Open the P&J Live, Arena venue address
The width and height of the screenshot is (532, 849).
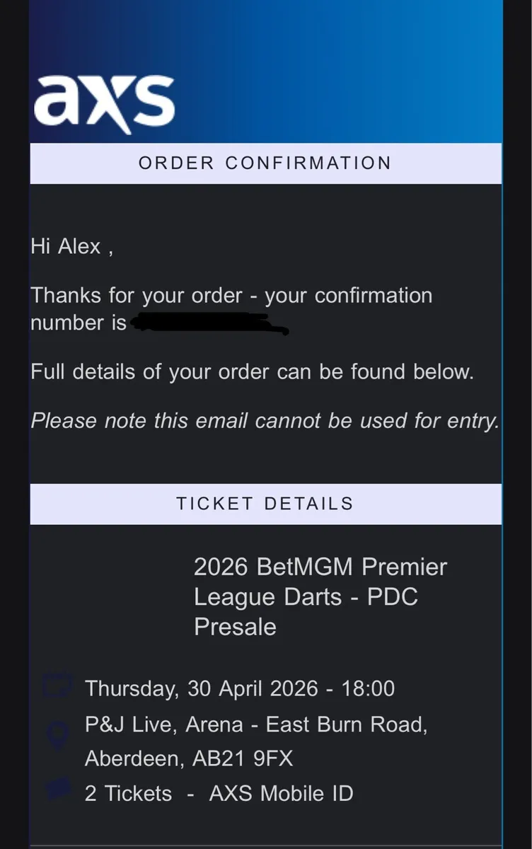(x=255, y=725)
